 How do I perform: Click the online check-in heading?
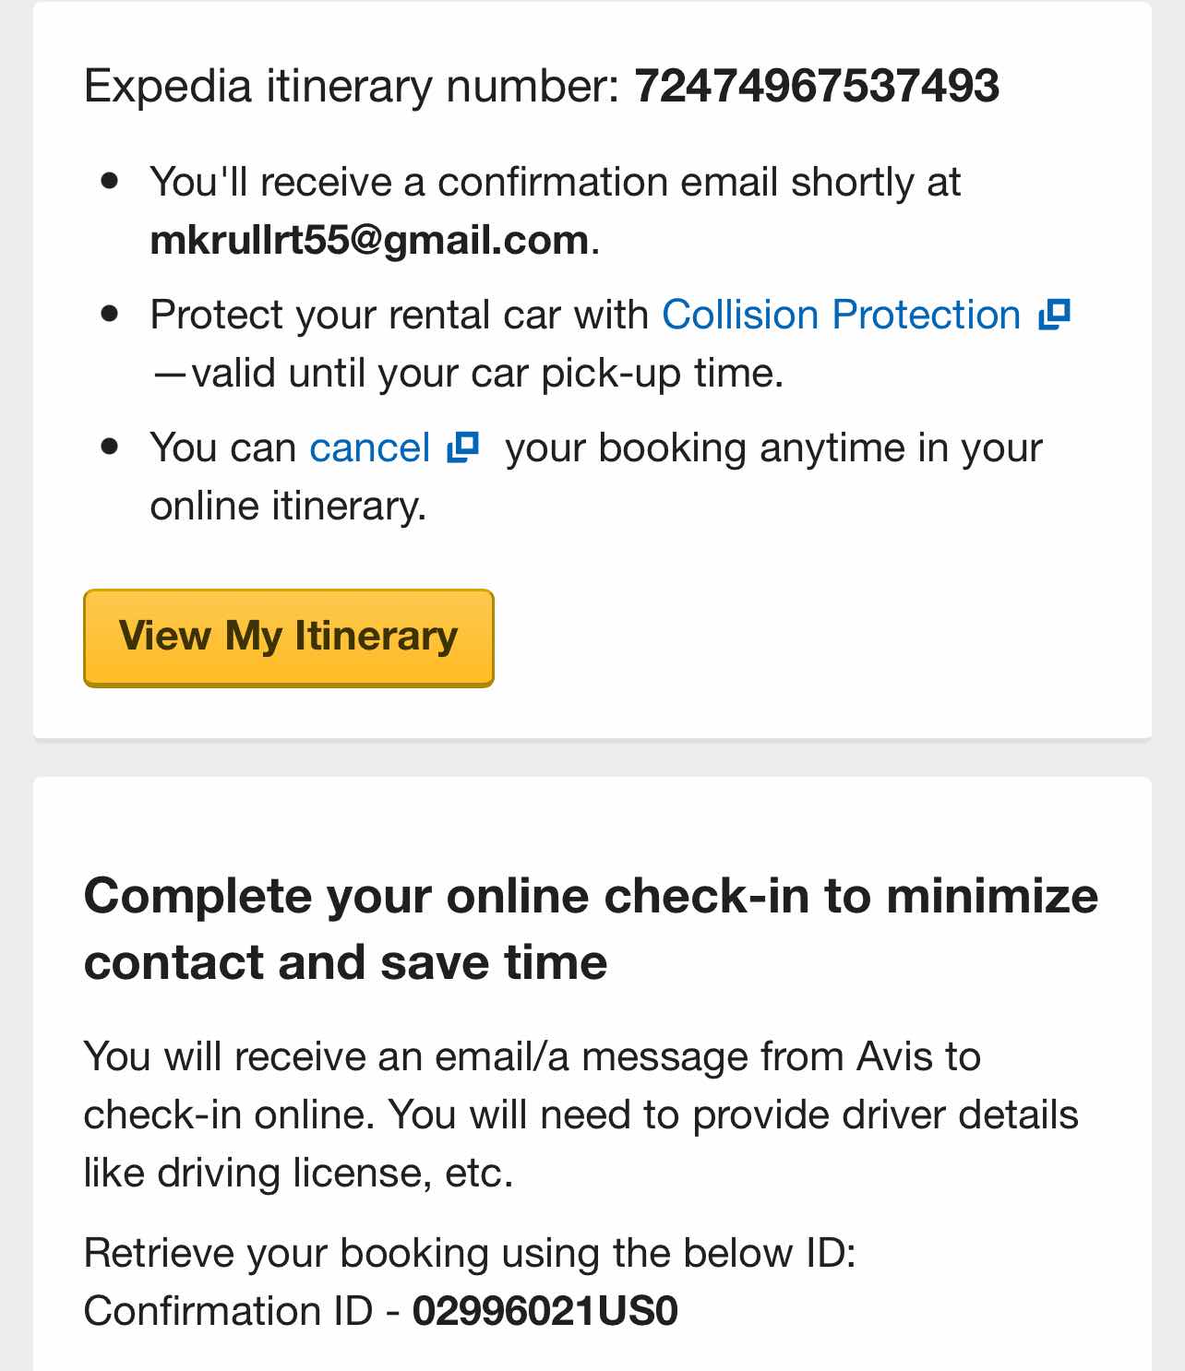pos(591,929)
